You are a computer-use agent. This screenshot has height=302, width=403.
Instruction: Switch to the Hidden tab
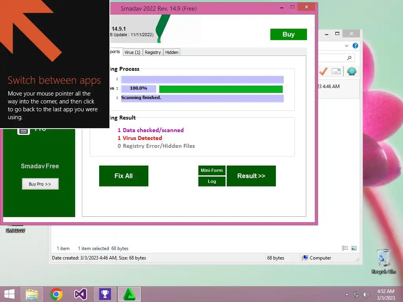(x=172, y=52)
